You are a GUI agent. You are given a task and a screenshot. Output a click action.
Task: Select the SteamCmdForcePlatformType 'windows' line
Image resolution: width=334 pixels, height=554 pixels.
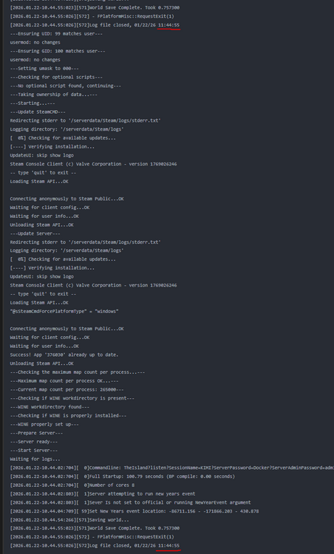[x=64, y=311]
